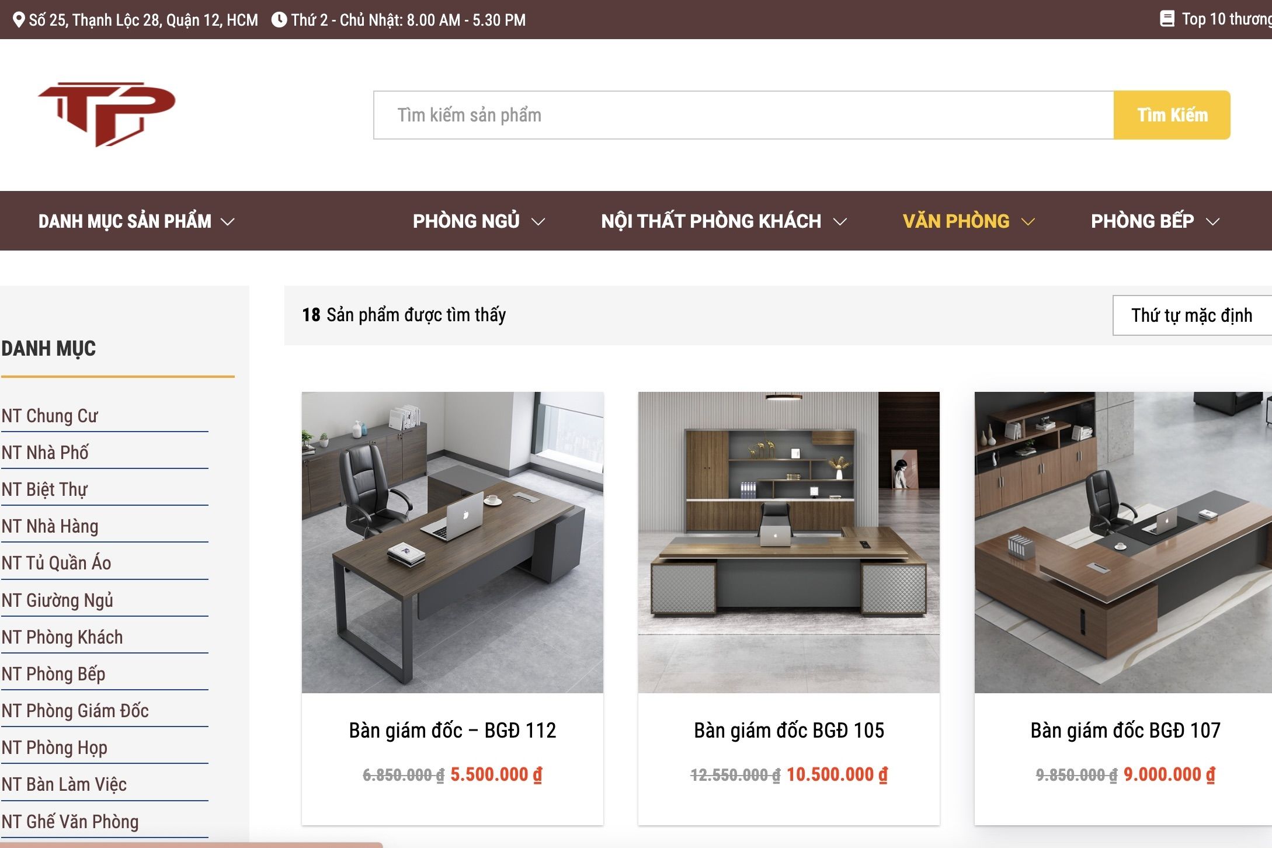Open the Bàn giám đốc BGĐ 112 thumbnail

coord(453,543)
